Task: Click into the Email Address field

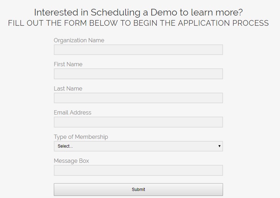Action: tap(138, 122)
